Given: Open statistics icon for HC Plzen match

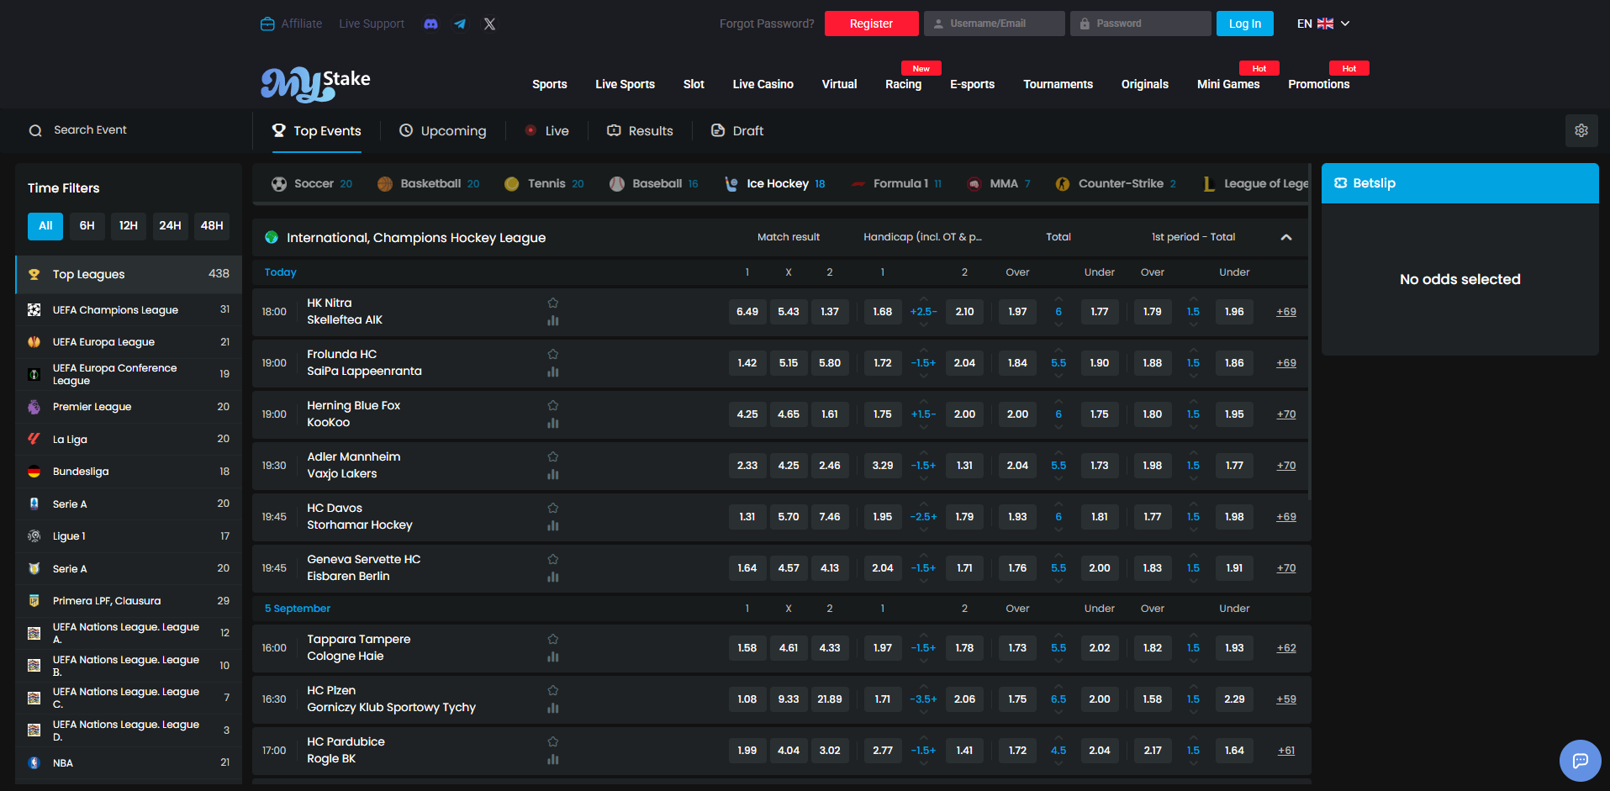Looking at the screenshot, I should coord(552,708).
